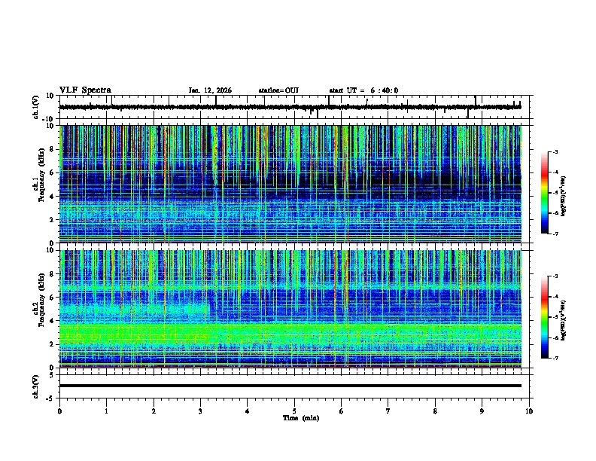Click the '-3' label on ch.1 colorbar
The width and height of the screenshot is (596, 461).
pyautogui.click(x=555, y=151)
